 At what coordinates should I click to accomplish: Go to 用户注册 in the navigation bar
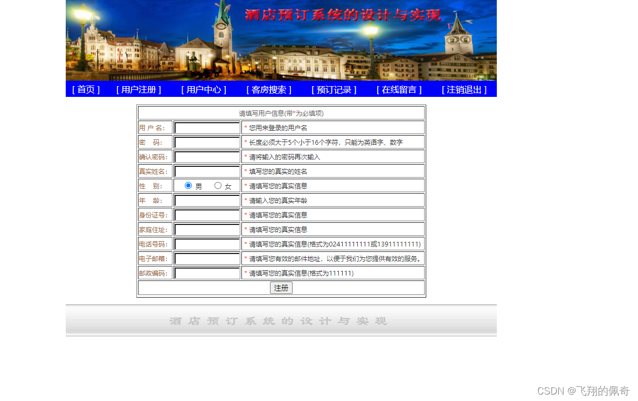138,89
